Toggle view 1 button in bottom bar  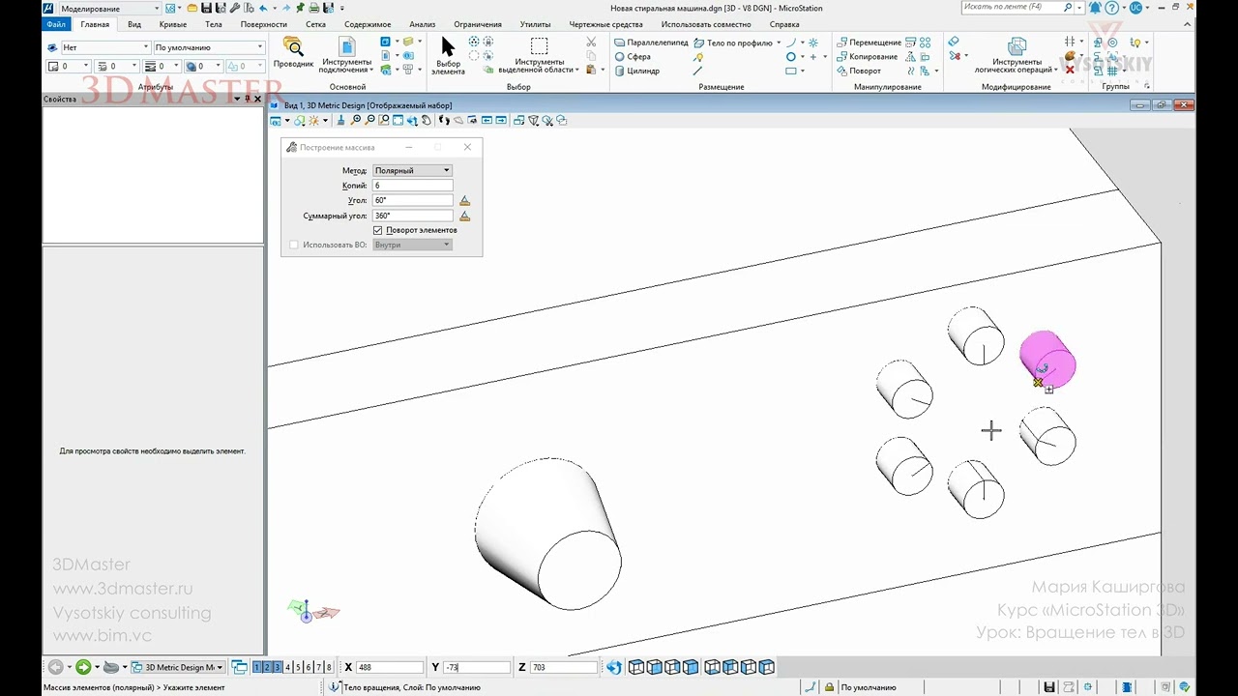click(x=257, y=667)
